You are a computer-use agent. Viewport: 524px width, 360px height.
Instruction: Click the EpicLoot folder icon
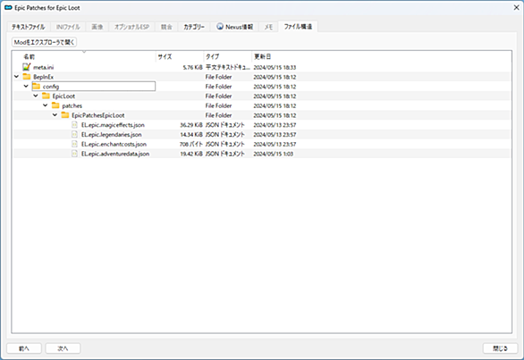[x=46, y=96]
